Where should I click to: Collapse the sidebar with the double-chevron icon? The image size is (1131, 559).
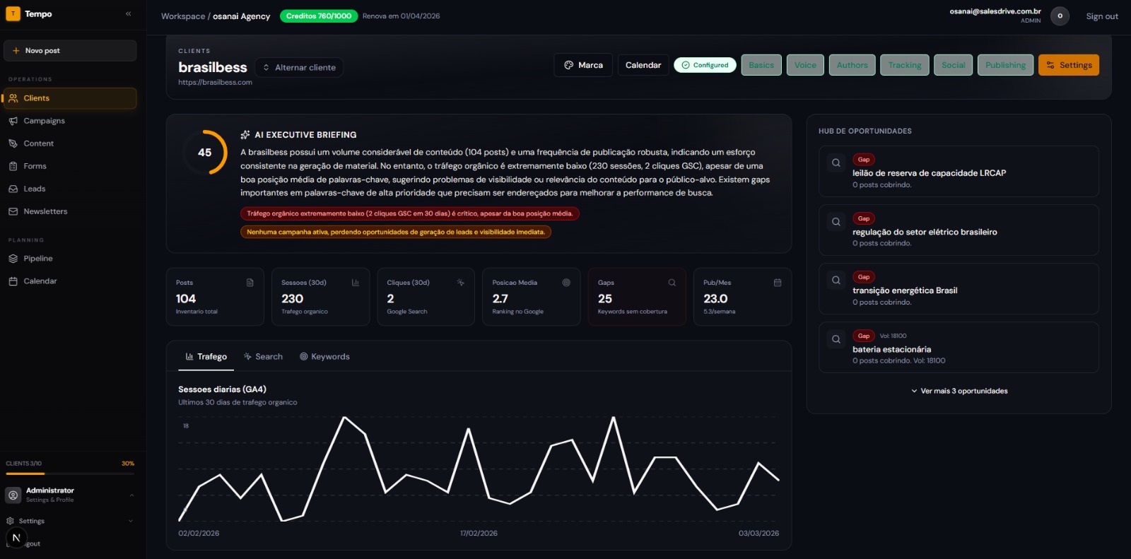(128, 14)
